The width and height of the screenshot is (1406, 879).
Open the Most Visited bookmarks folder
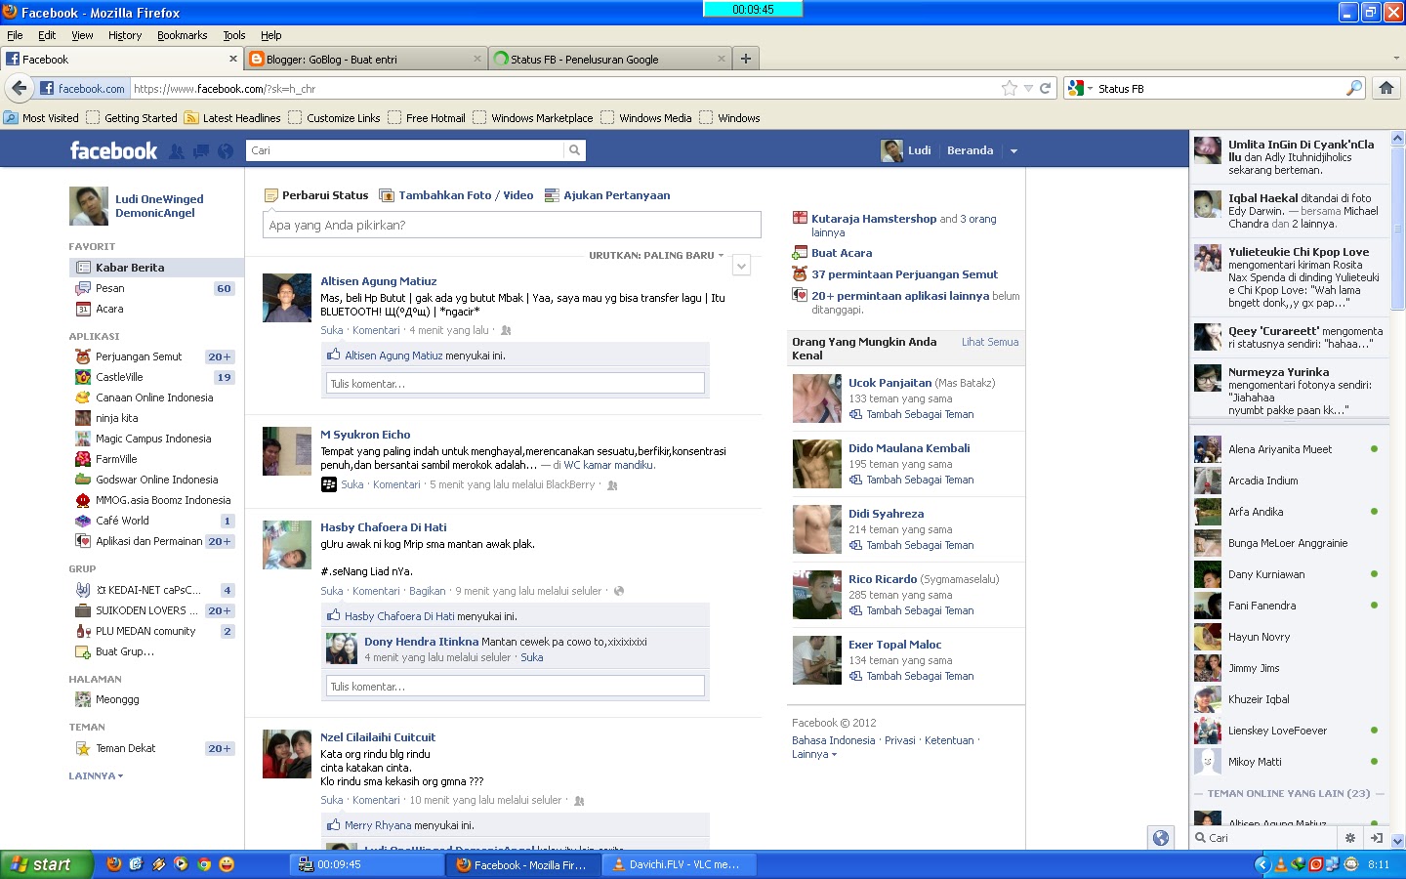click(41, 118)
